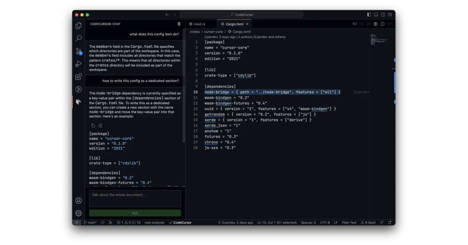Go forward with the title bar right arrow
468x245 pixels.
coord(174,15)
